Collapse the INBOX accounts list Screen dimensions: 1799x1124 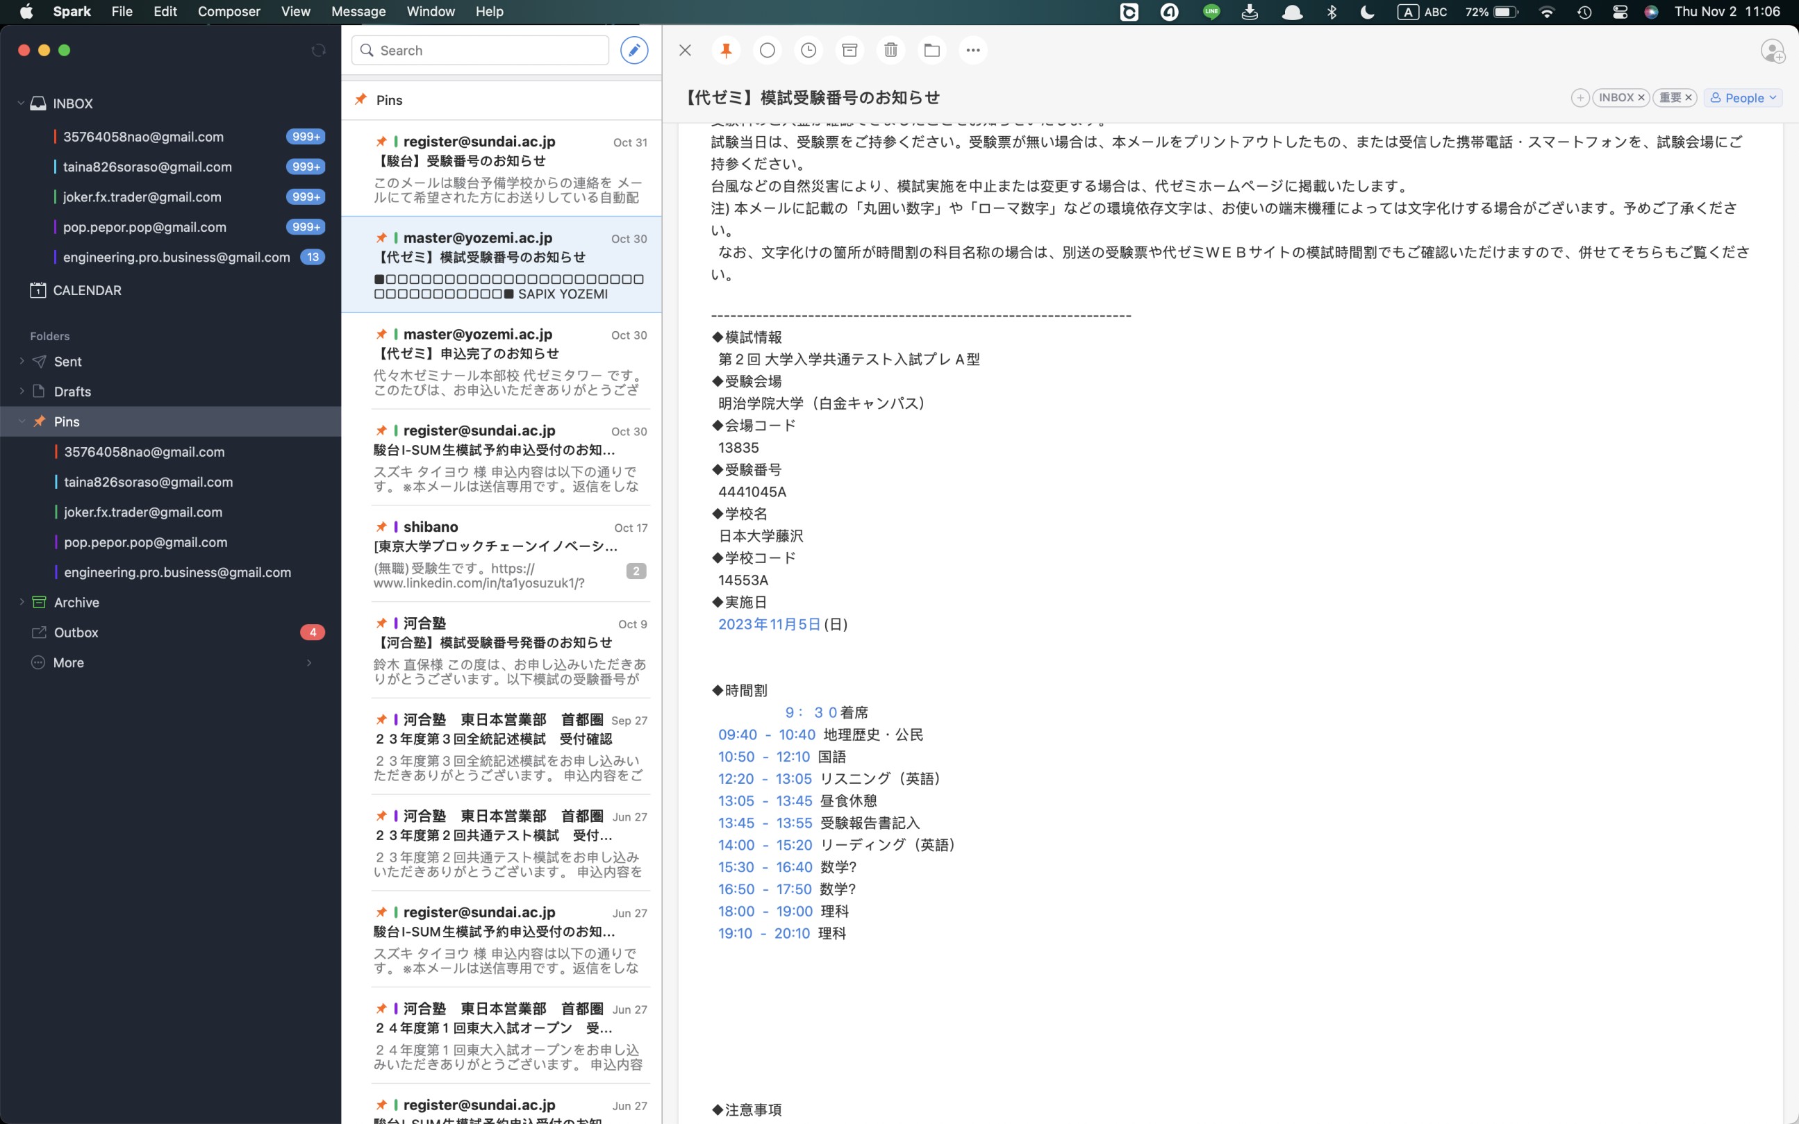[21, 103]
